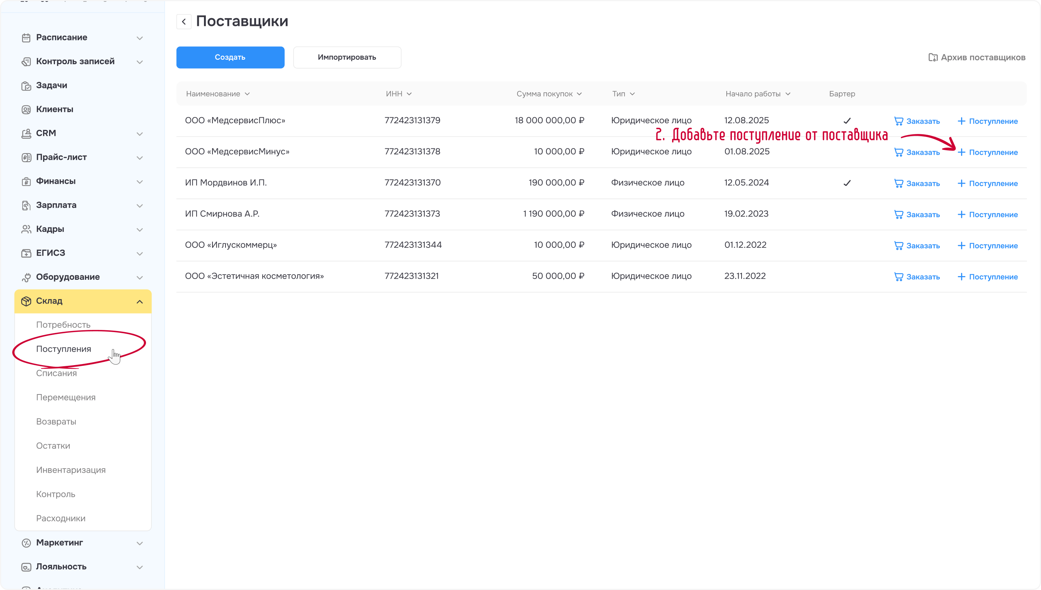Collapse the Склад section chevron
This screenshot has width=1041, height=590.
click(x=140, y=301)
